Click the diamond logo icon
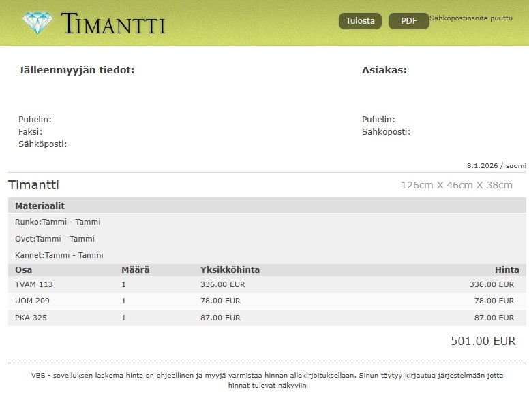Image resolution: width=529 pixels, height=413 pixels. pos(37,23)
